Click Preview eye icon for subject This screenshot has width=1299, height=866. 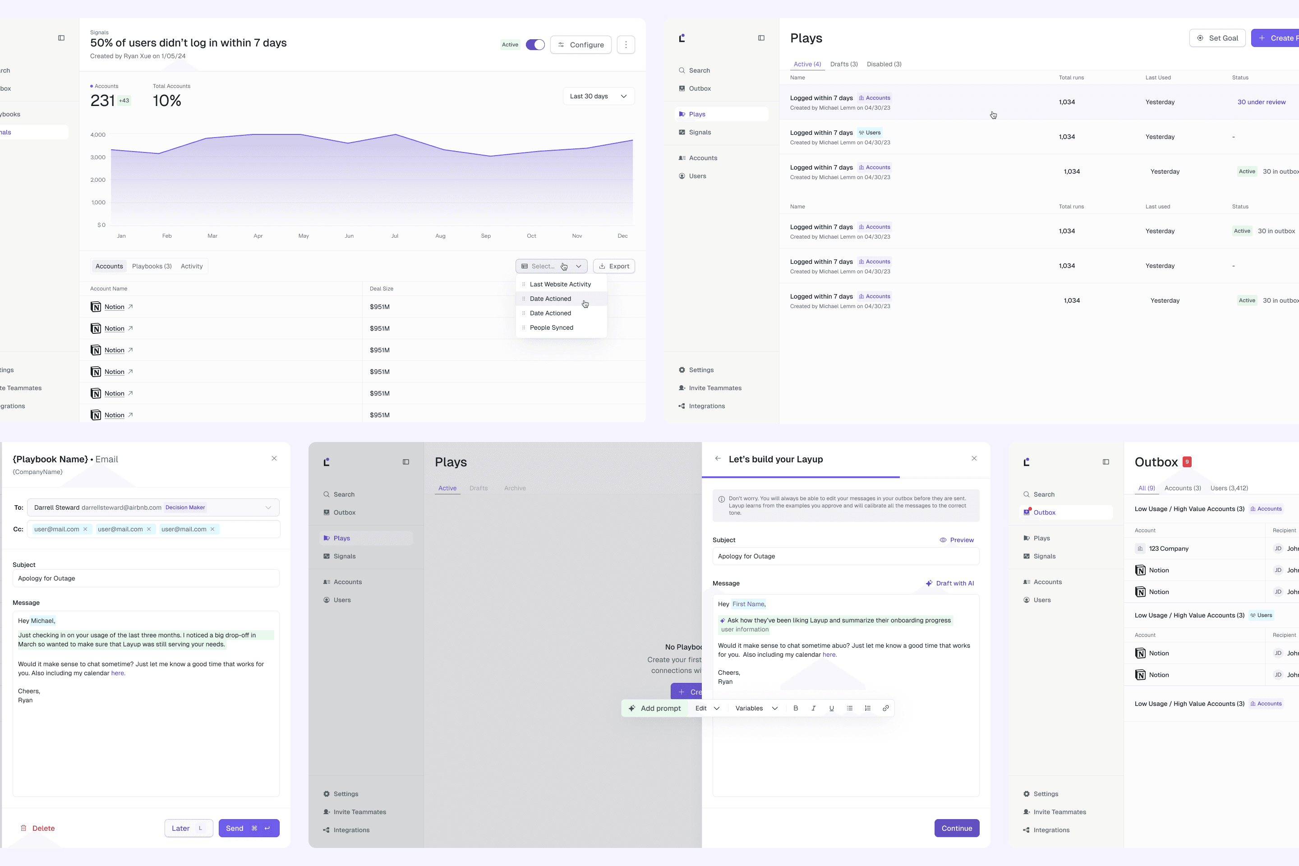pos(943,540)
